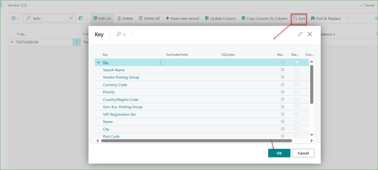Open the three-dot menu on No. key row
The height and width of the screenshot is (170, 378).
click(161, 62)
